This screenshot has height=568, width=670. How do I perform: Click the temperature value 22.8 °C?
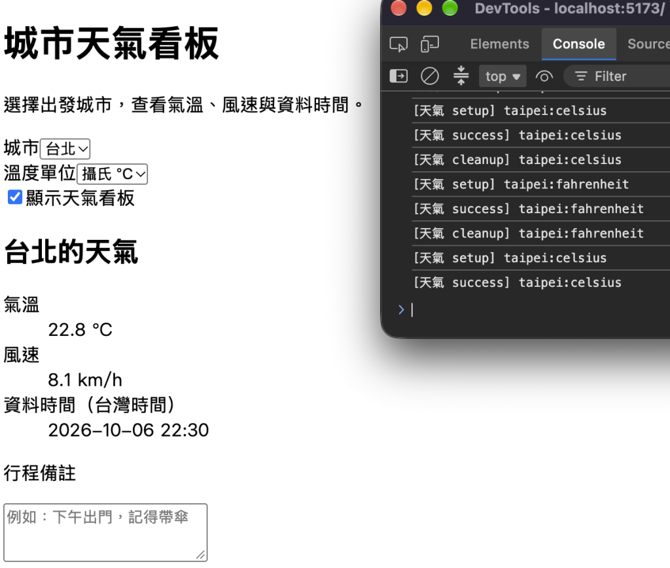tap(80, 330)
